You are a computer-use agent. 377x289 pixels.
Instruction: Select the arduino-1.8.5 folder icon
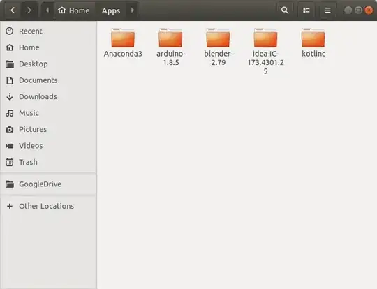pos(170,38)
